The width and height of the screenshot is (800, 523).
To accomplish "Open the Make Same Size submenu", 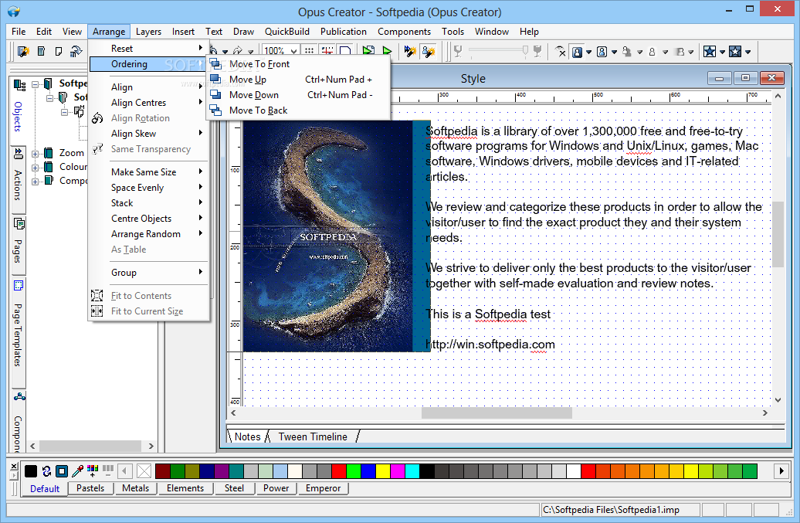I will coord(149,172).
